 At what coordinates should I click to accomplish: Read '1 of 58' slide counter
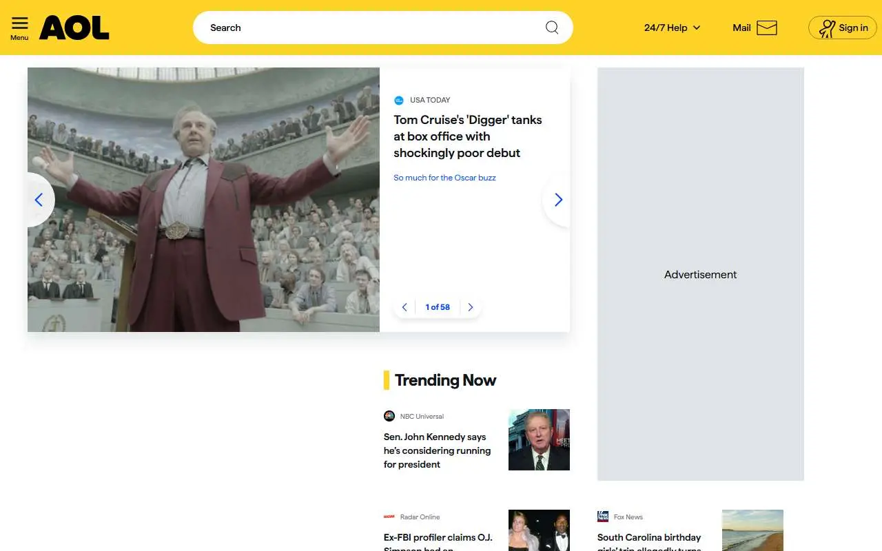pos(438,307)
